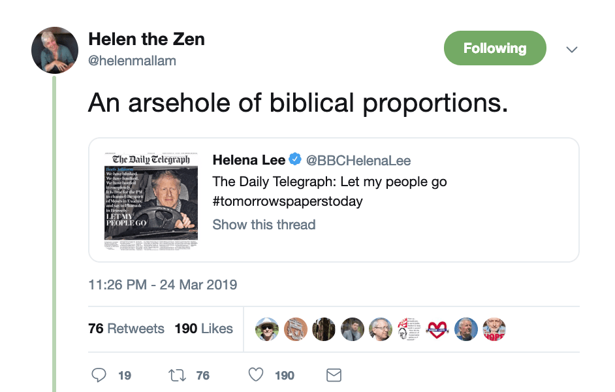View the 190 Likes list
The image size is (615, 392).
(204, 329)
